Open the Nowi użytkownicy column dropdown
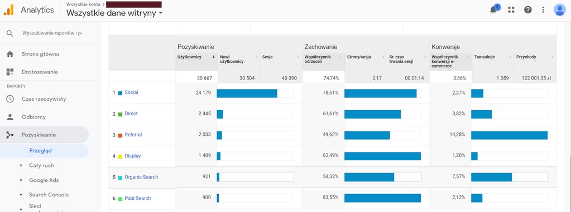Viewport: 571px width, 212px height. (256, 57)
